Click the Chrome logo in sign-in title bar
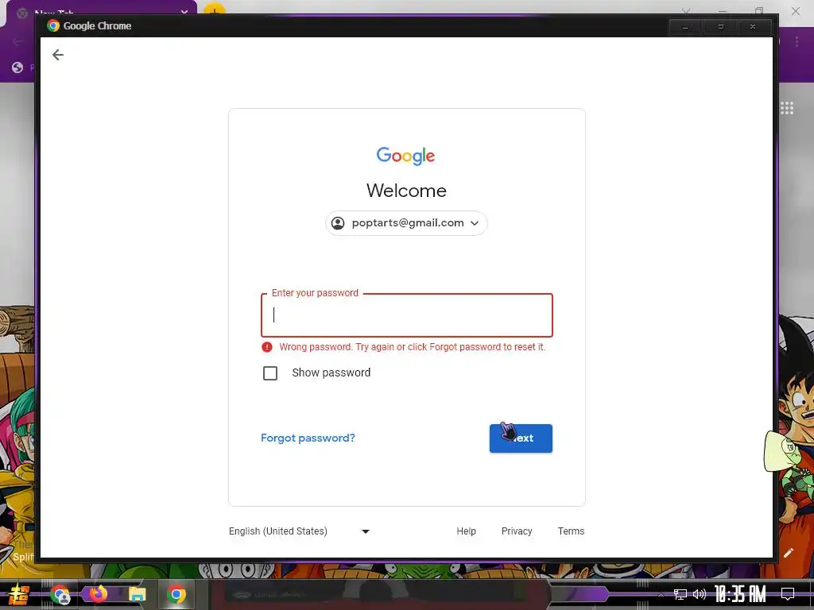The height and width of the screenshot is (610, 814). pyautogui.click(x=53, y=26)
